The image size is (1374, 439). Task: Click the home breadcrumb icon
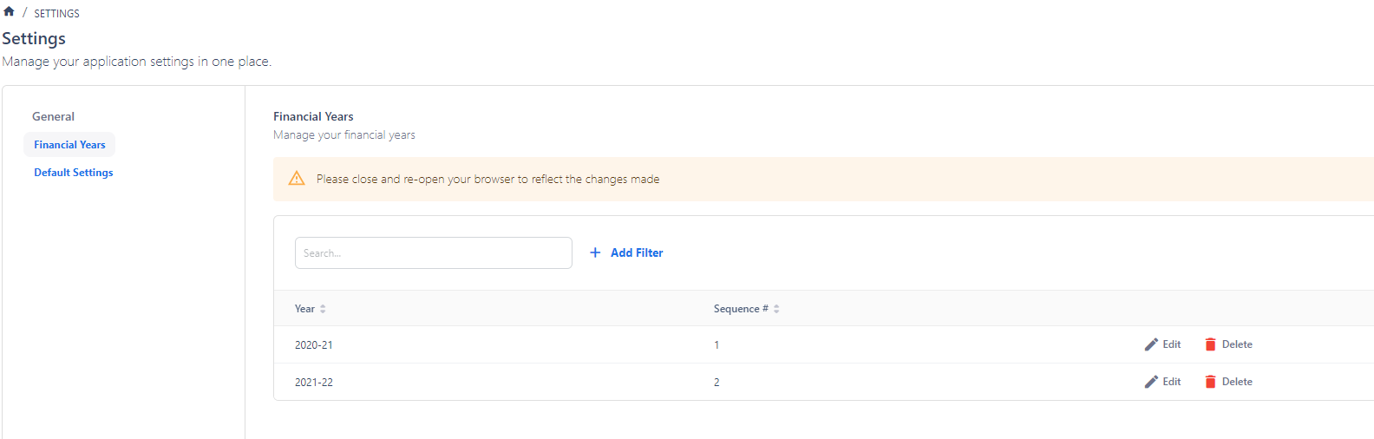point(9,12)
